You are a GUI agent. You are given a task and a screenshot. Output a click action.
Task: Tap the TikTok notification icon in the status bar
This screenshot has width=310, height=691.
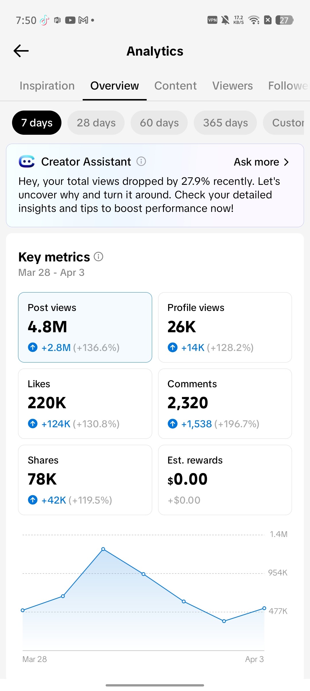(x=44, y=20)
